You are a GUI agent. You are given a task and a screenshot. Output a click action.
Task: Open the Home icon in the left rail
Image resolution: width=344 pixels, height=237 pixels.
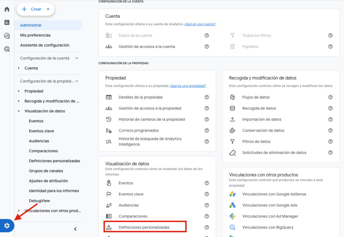coord(7,9)
